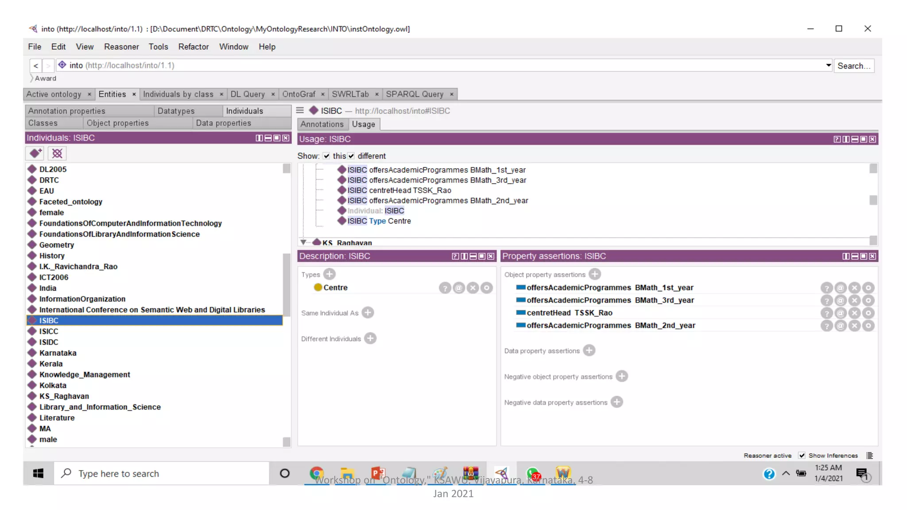Toggle the 'different' checkbox in Usage
The height and width of the screenshot is (510, 907).
point(351,156)
